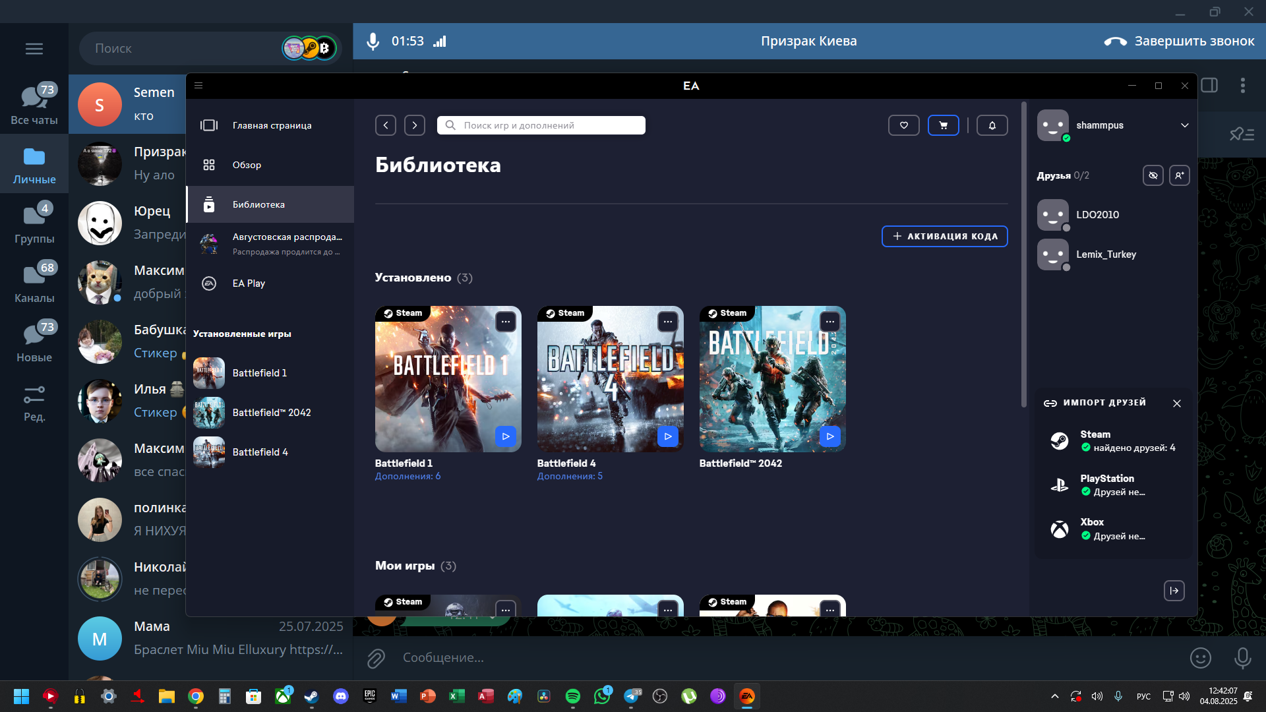The image size is (1266, 712).
Task: Click Ред. folder edit icon in Telegram
Action: pyautogui.click(x=34, y=403)
